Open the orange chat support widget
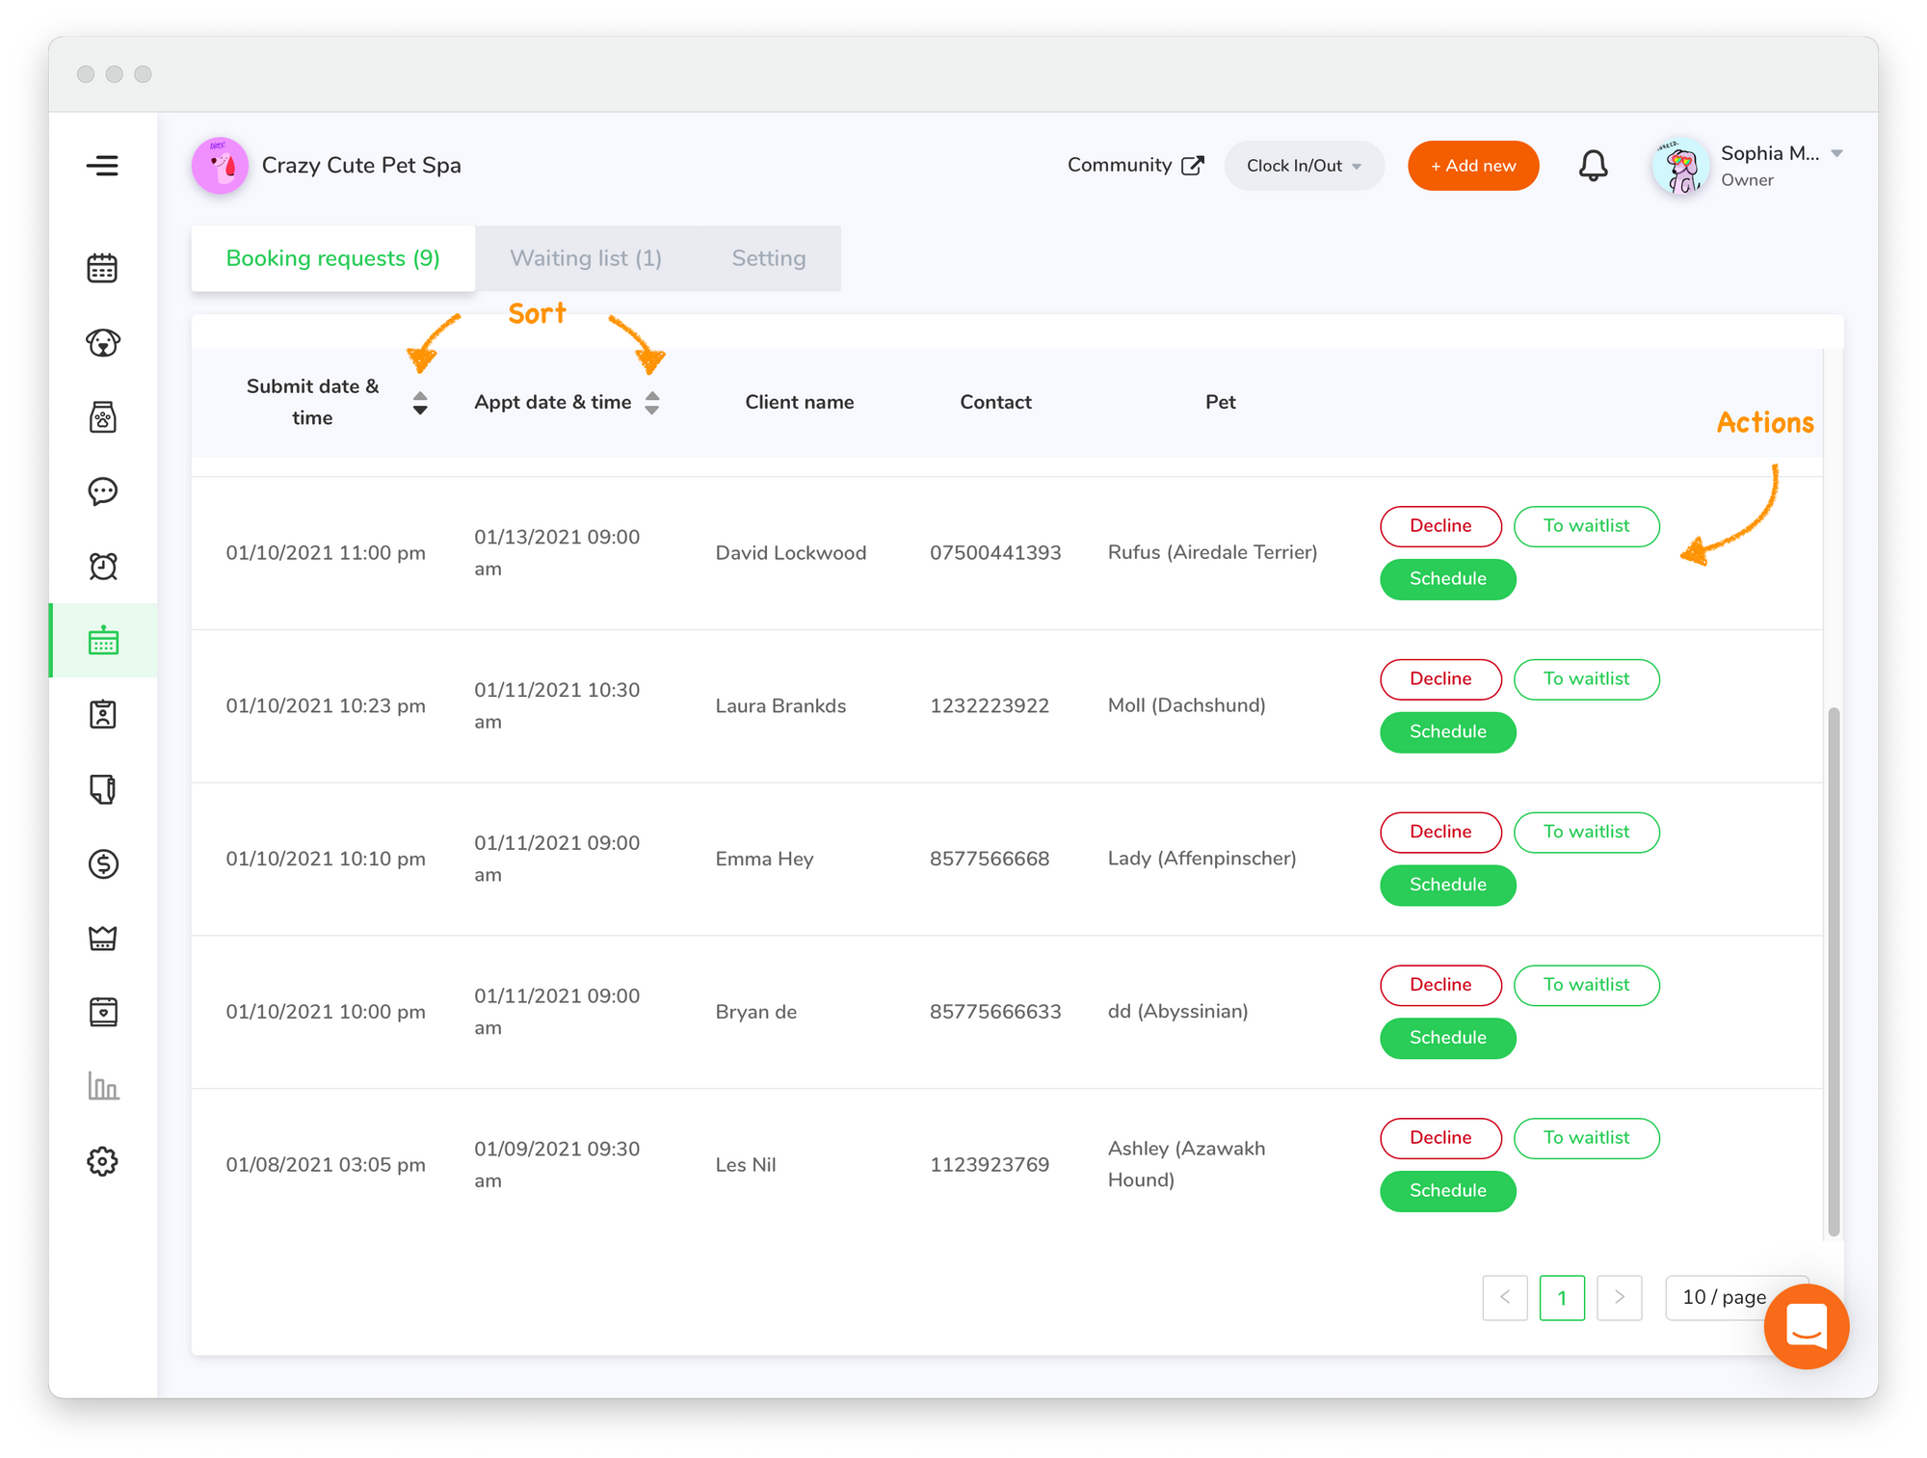This screenshot has width=1927, height=1458. click(1806, 1326)
